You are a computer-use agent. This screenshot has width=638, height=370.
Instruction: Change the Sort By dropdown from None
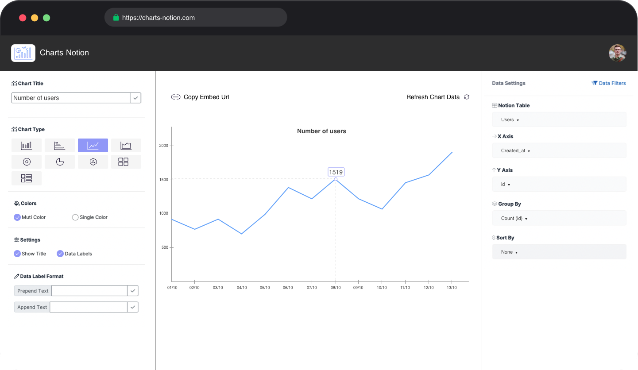point(559,251)
